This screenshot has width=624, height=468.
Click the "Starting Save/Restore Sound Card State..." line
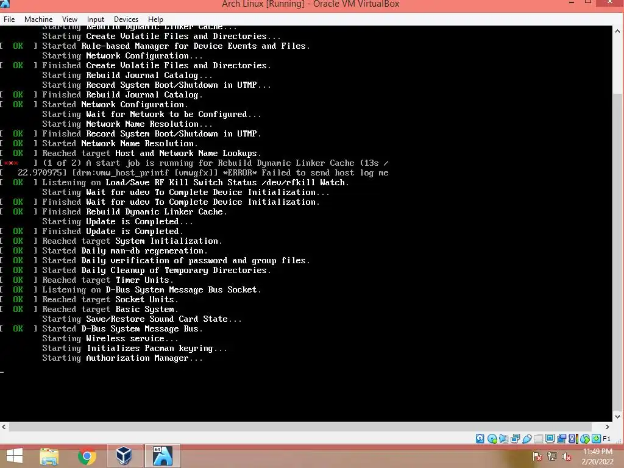pyautogui.click(x=142, y=319)
